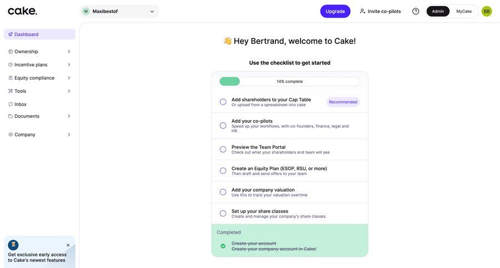
Task: Expand the Company sidebar section
Action: pos(69,135)
